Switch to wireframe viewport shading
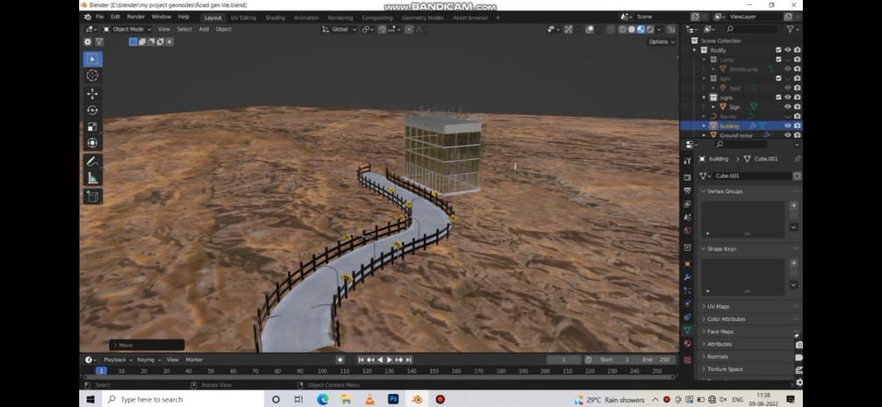Image resolution: width=882 pixels, height=407 pixels. (623, 29)
